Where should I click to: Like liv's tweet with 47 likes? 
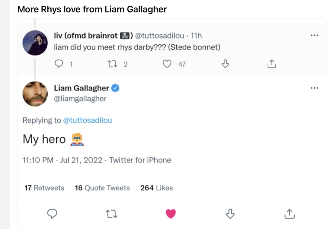(x=167, y=64)
